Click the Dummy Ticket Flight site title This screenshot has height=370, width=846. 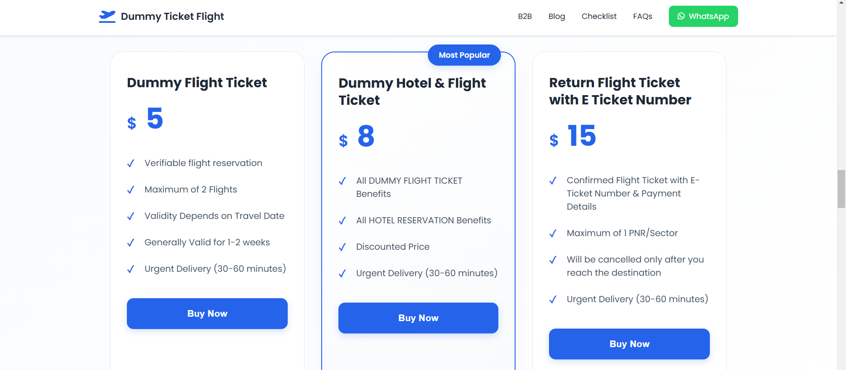[172, 16]
